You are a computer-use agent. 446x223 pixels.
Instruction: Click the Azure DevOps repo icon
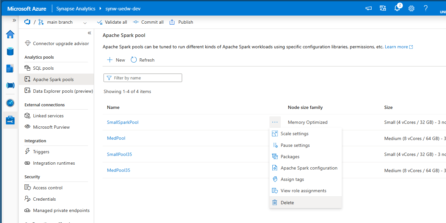28,22
